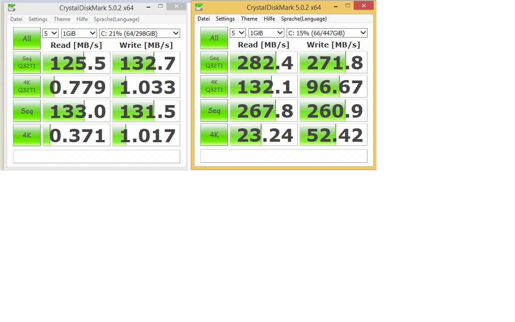Start 4K test in right window

pos(214,135)
